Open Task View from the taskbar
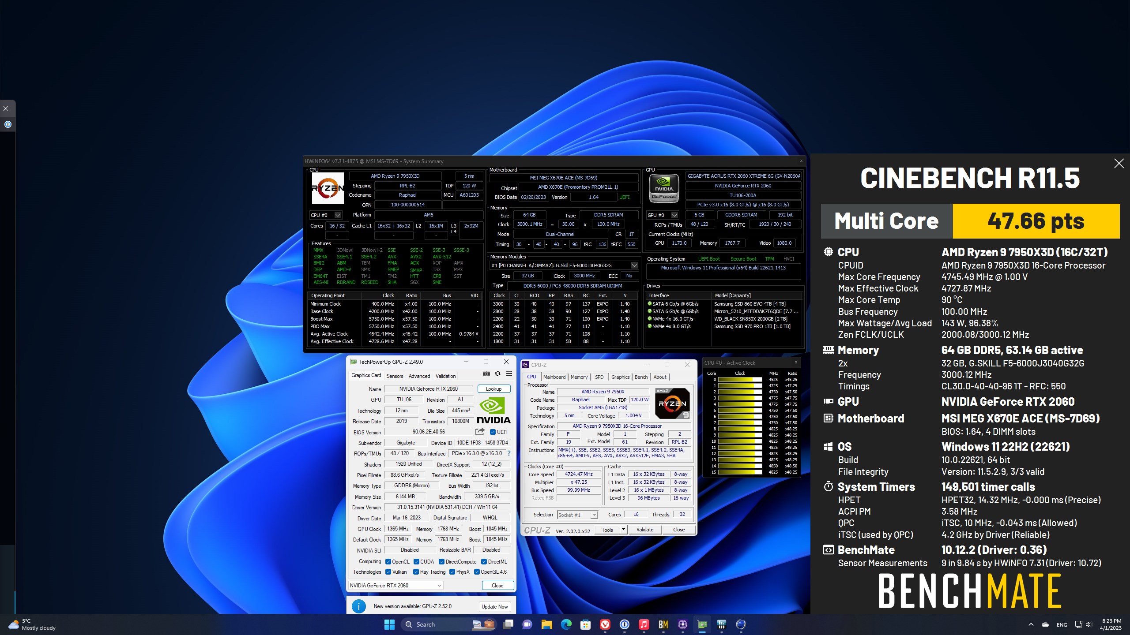The width and height of the screenshot is (1130, 635). click(x=508, y=624)
